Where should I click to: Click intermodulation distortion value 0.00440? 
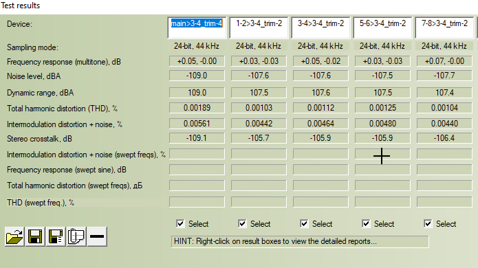coord(444,123)
